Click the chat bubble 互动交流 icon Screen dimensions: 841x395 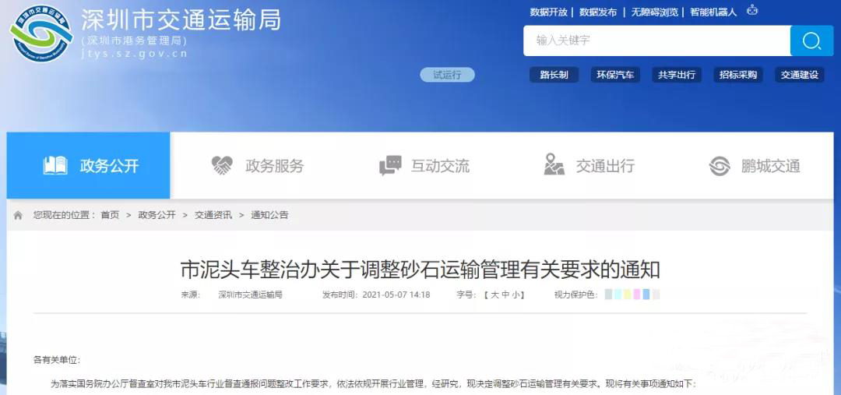(x=390, y=165)
